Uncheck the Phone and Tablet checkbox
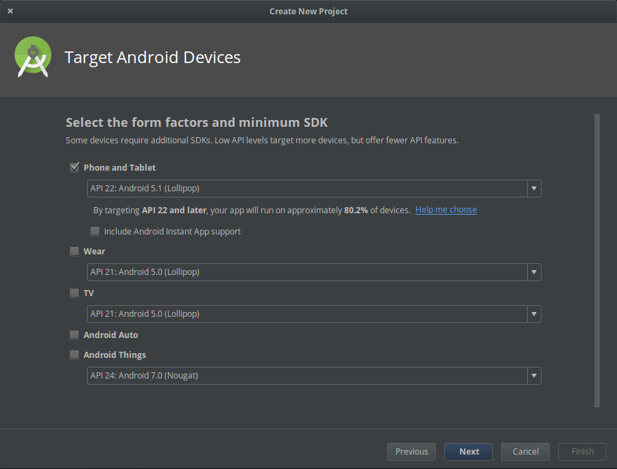617x469 pixels. (75, 167)
